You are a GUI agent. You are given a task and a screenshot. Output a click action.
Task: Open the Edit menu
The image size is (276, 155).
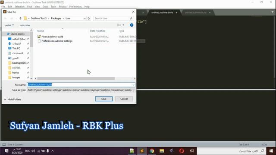coord(9,7)
